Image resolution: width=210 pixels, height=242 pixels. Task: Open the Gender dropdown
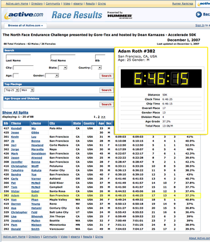coord(52,75)
